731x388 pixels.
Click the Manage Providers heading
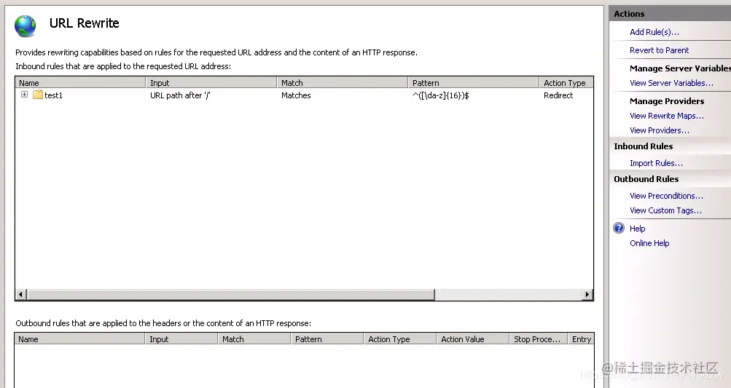[667, 101]
